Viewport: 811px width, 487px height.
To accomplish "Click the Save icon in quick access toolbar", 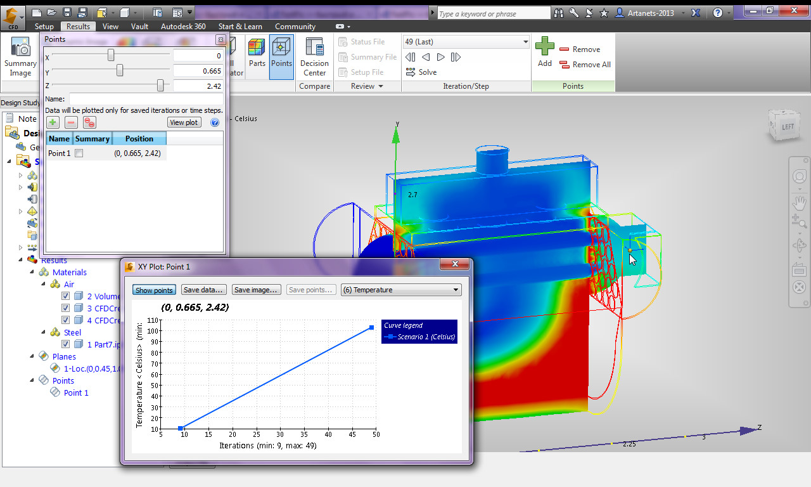I will click(x=67, y=12).
